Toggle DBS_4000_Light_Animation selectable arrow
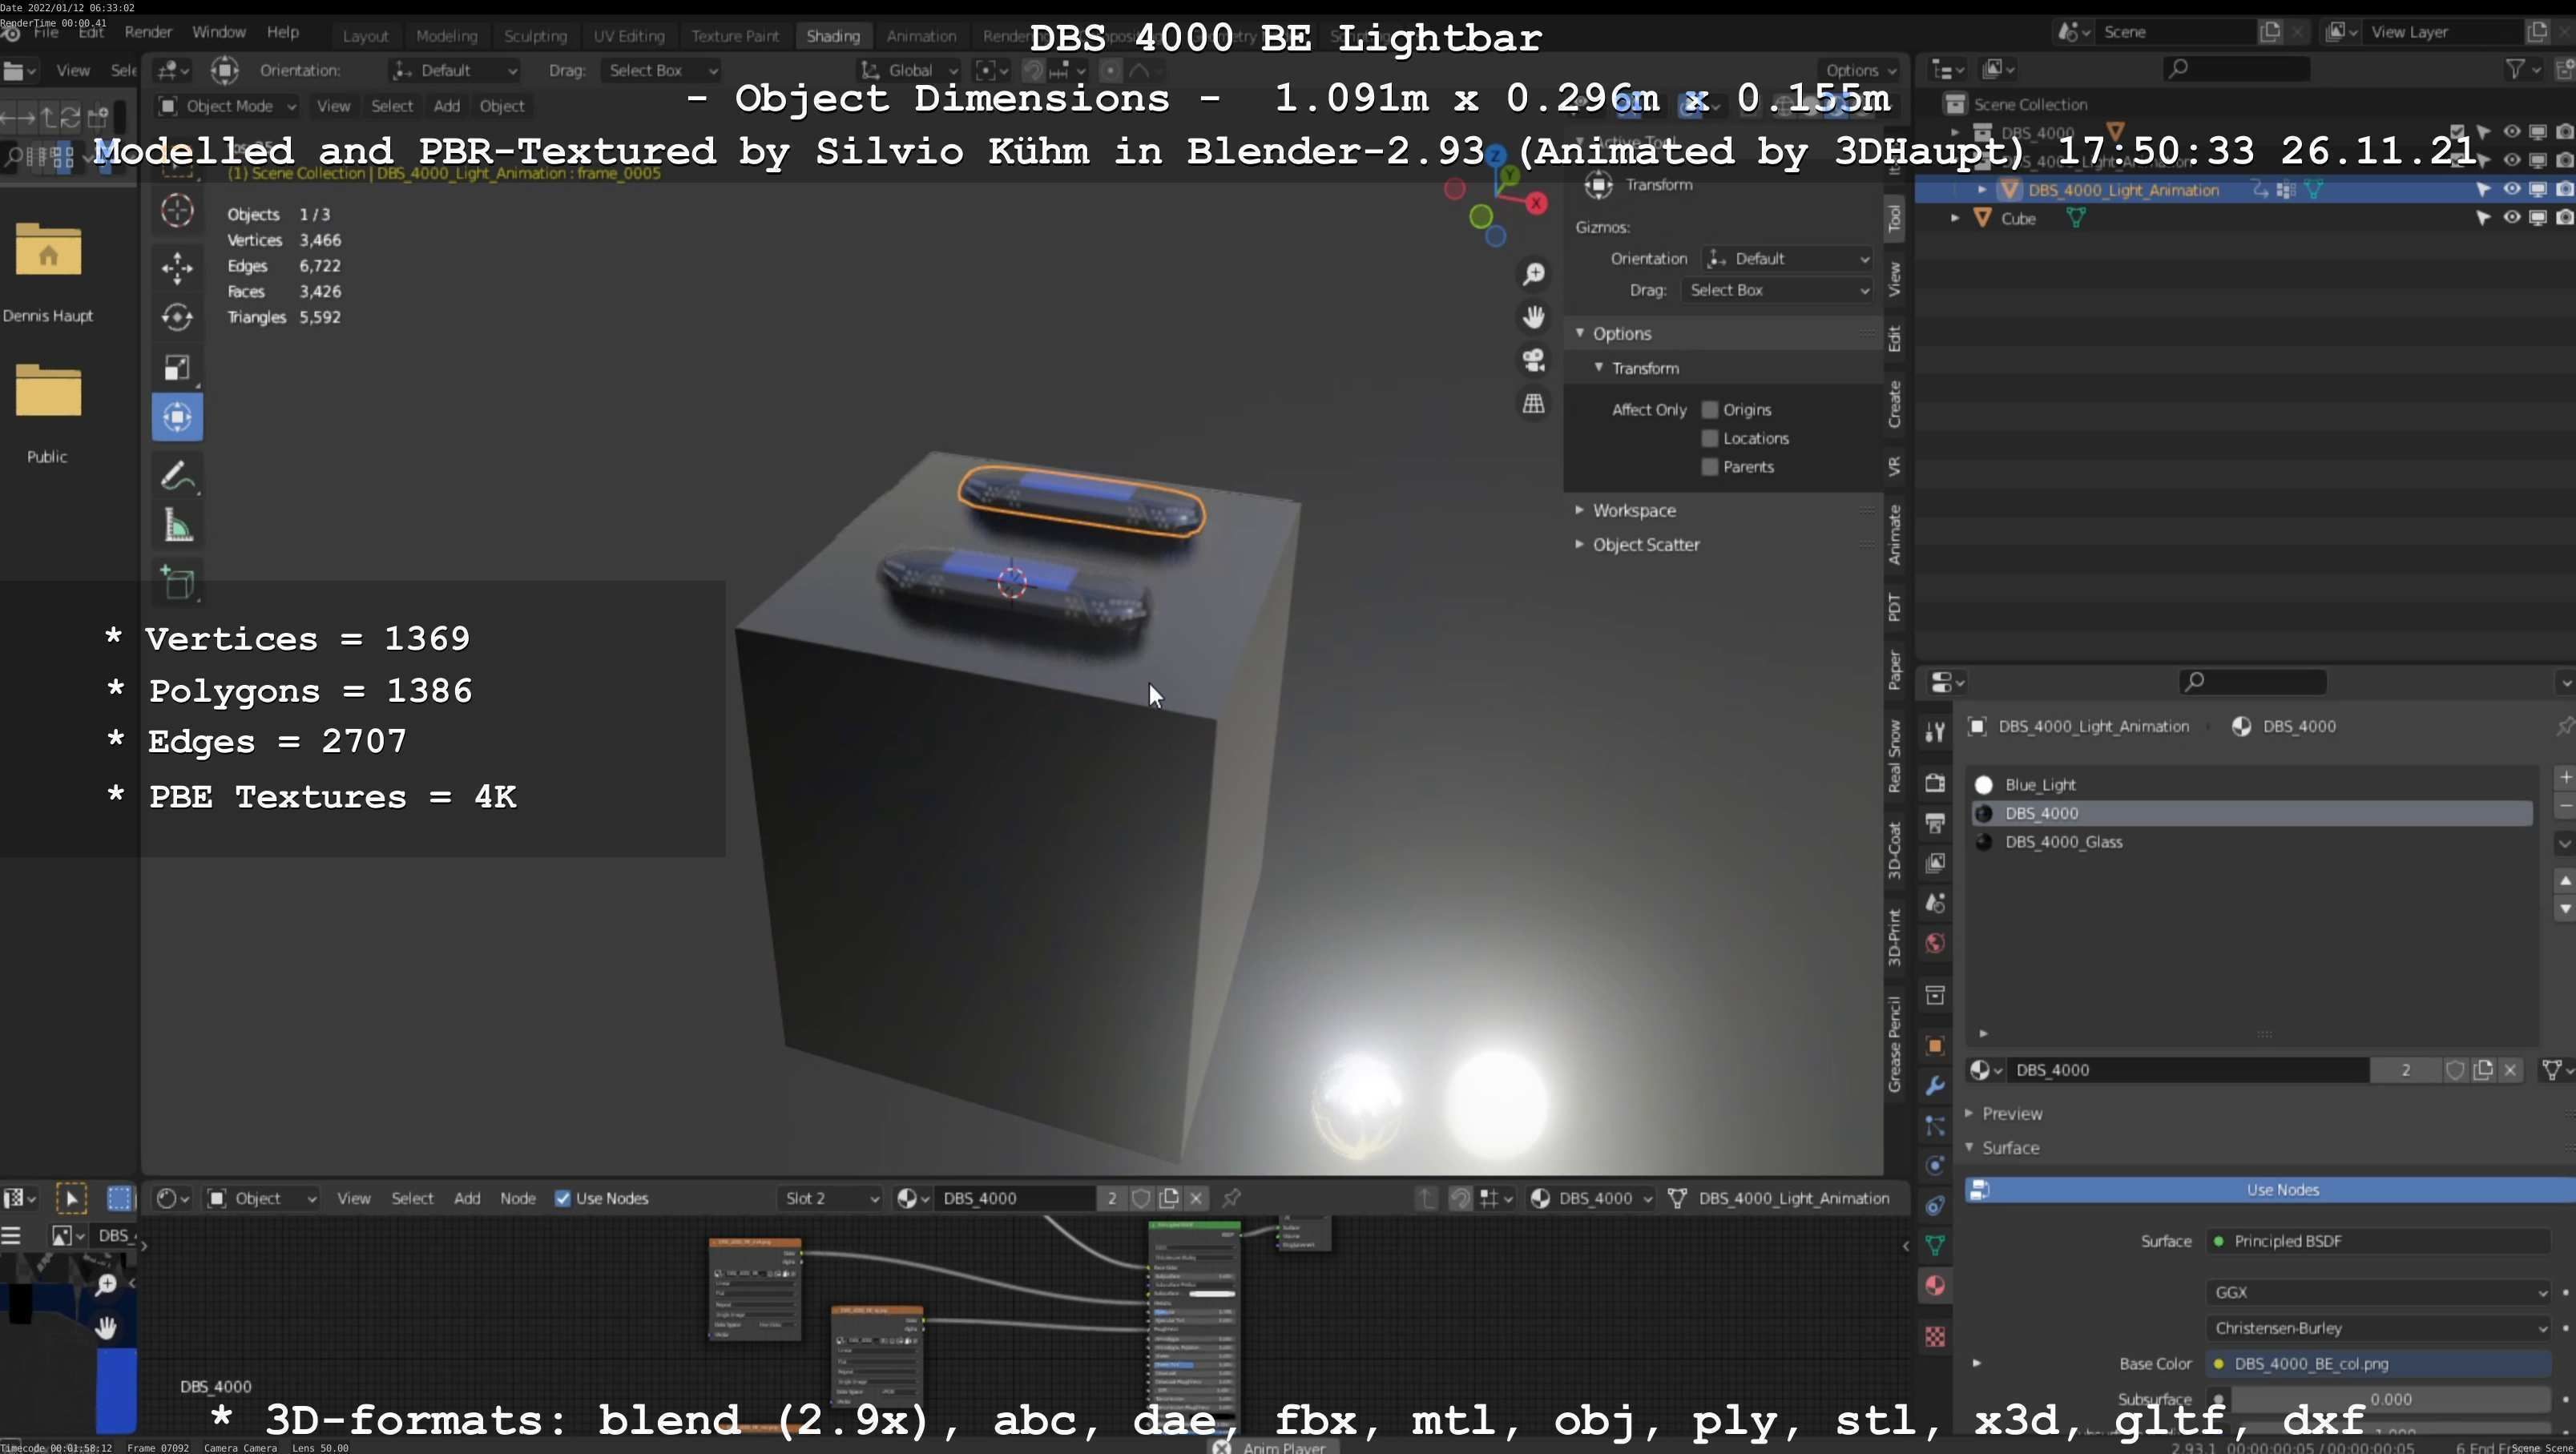 [2483, 189]
